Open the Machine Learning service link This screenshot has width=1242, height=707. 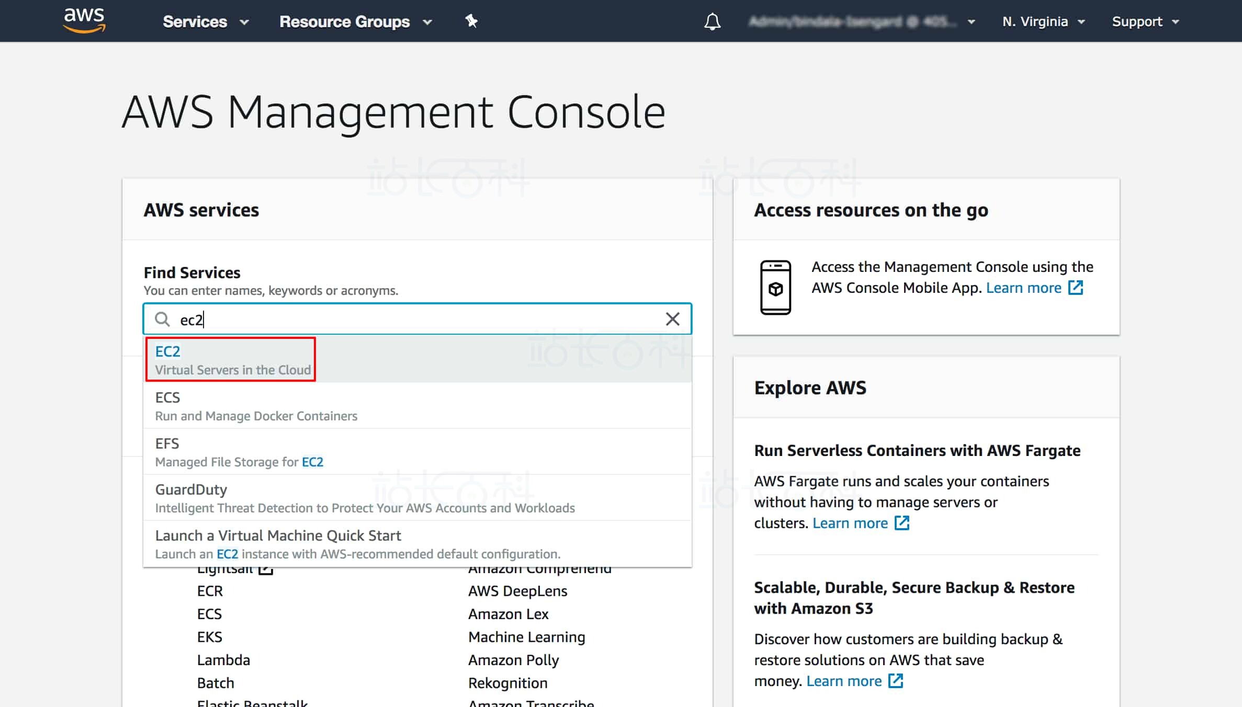click(526, 637)
